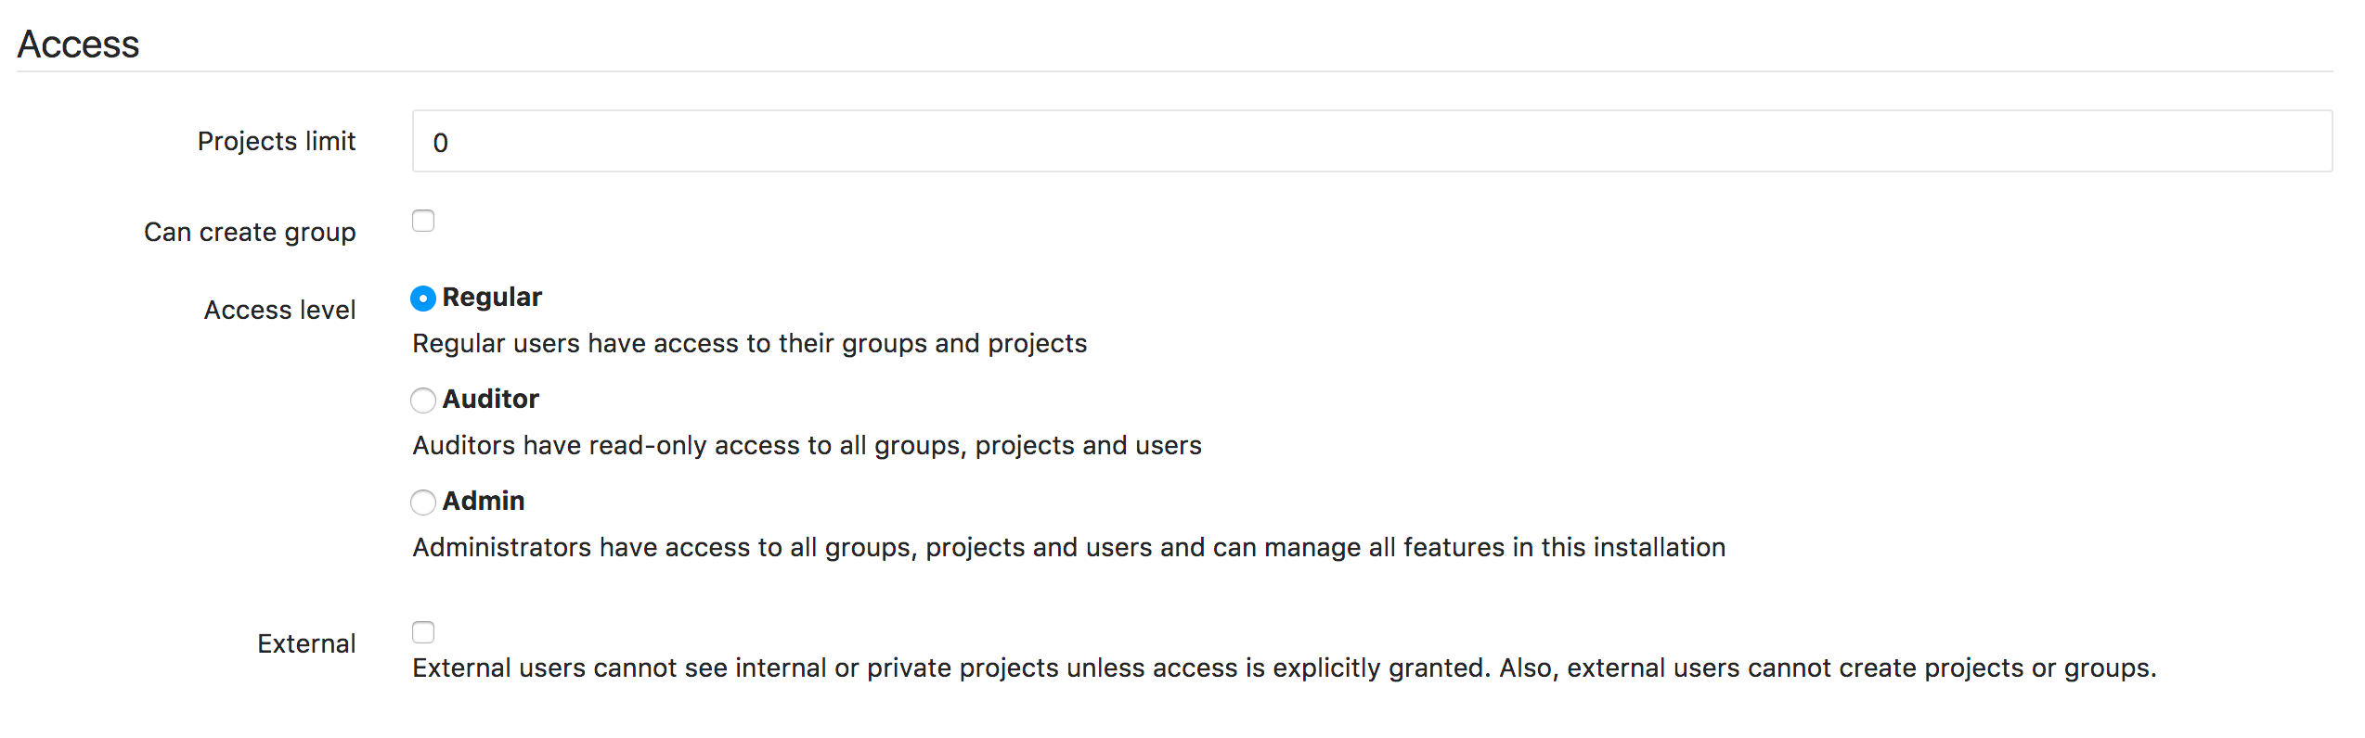Tick the External user checkbox

pos(423,632)
